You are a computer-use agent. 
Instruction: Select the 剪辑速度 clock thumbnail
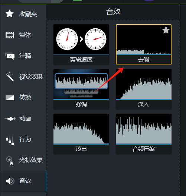tap(81, 39)
